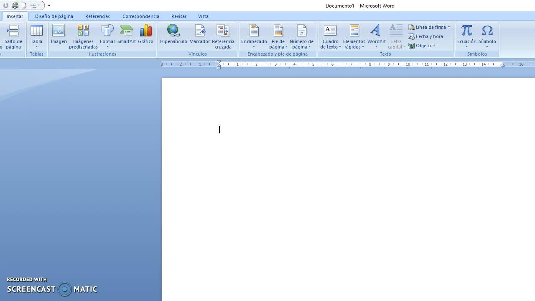The image size is (535, 301).
Task: Click the hanging indent marker on the ruler
Action: [x=219, y=65]
